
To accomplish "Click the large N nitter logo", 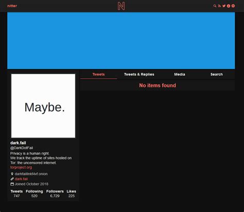I will [121, 6].
